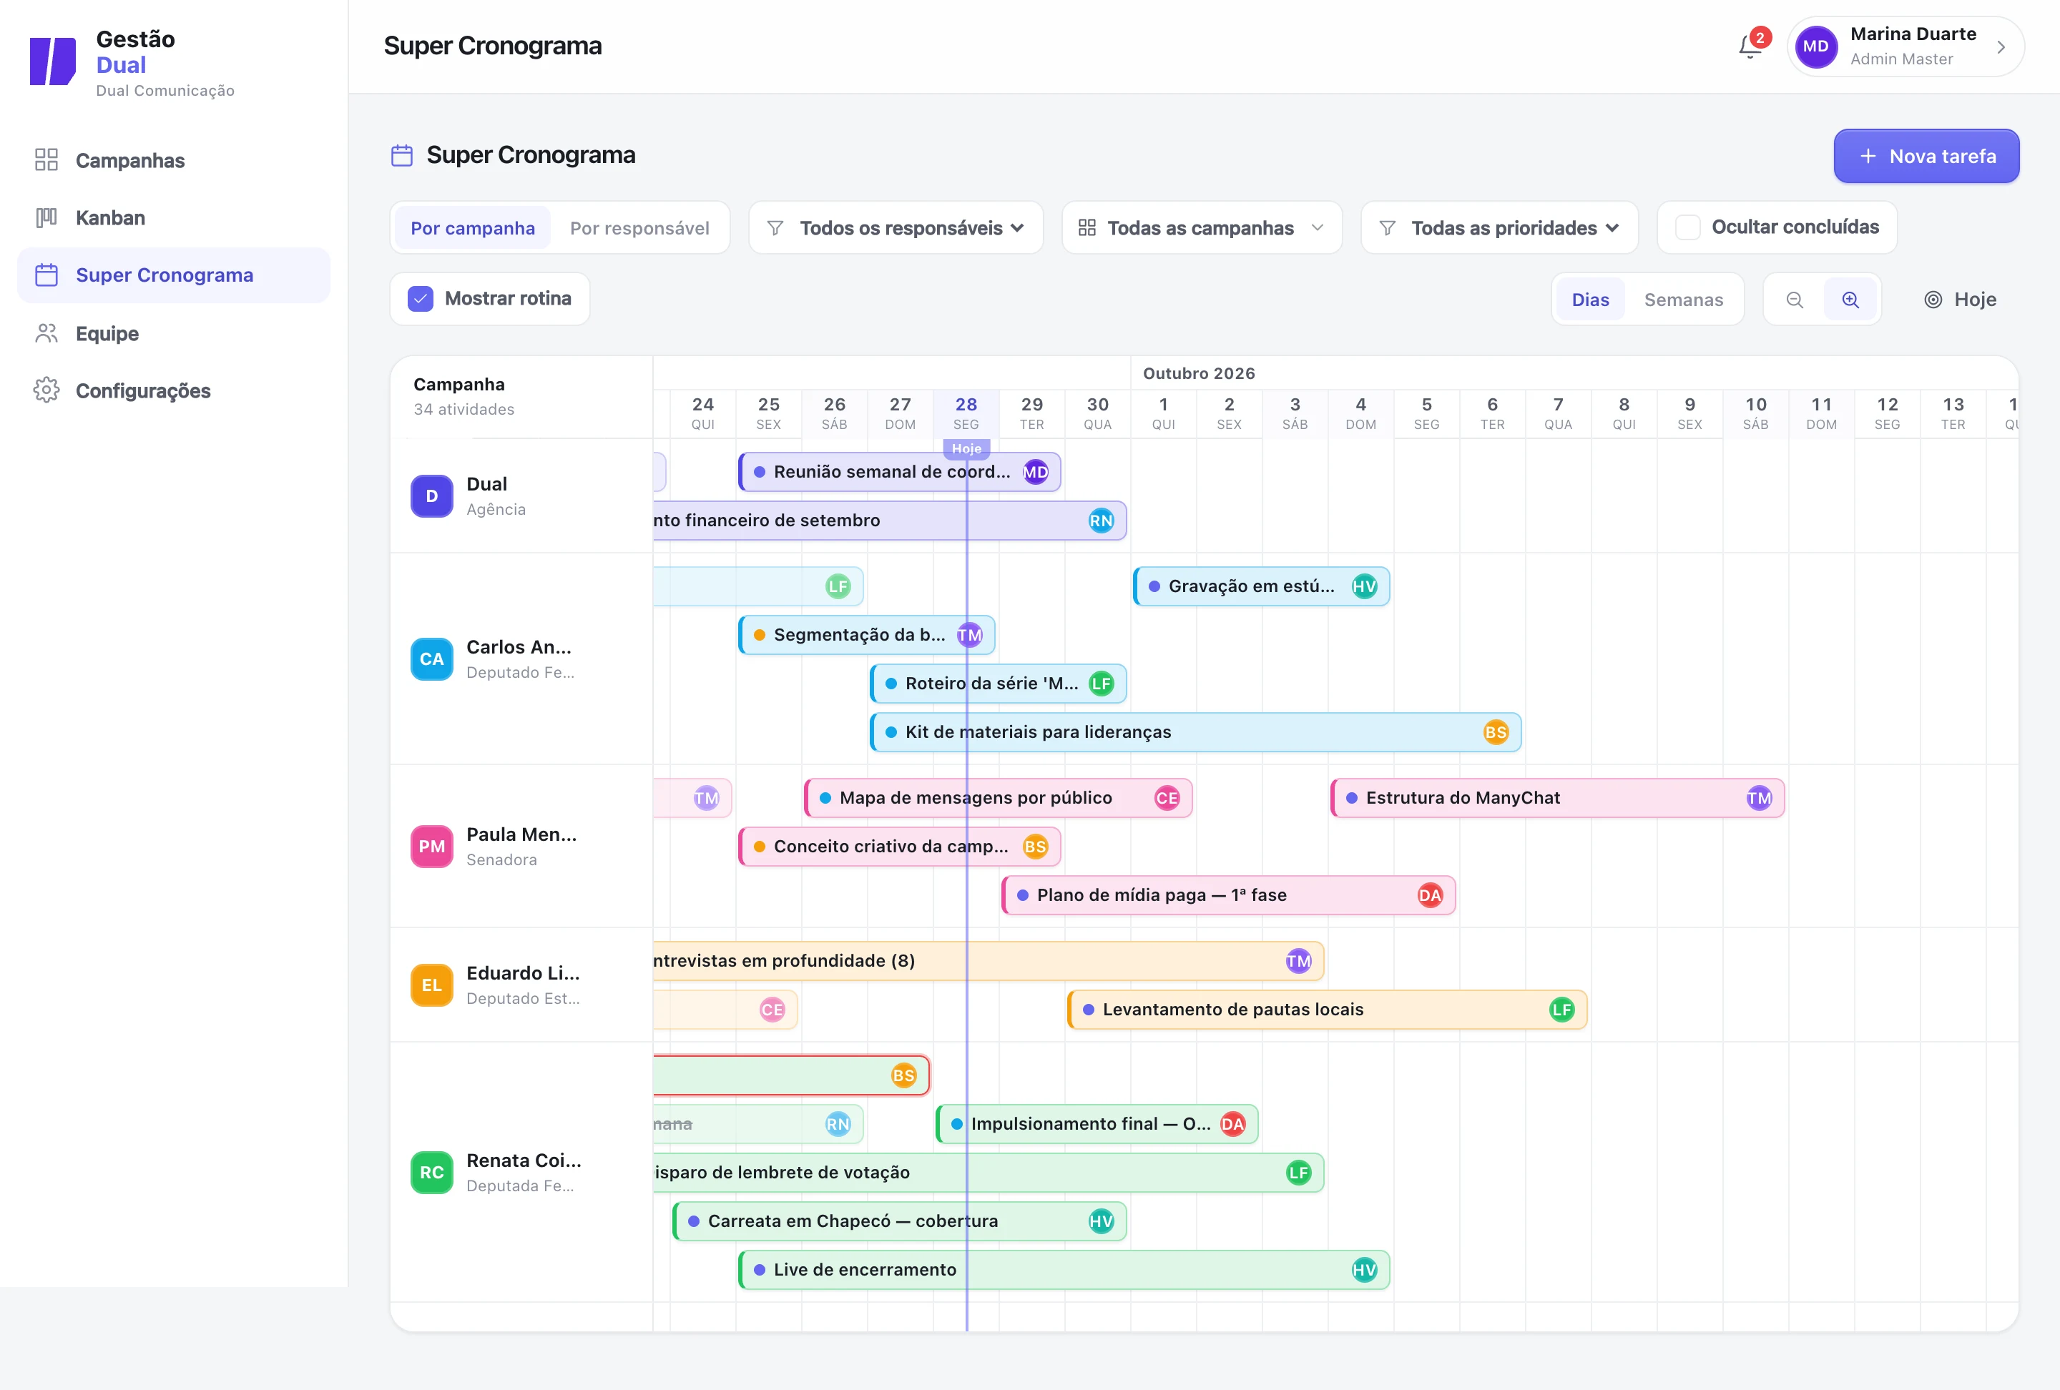2060x1390 pixels.
Task: Open Equipe from the sidebar
Action: pos(174,334)
